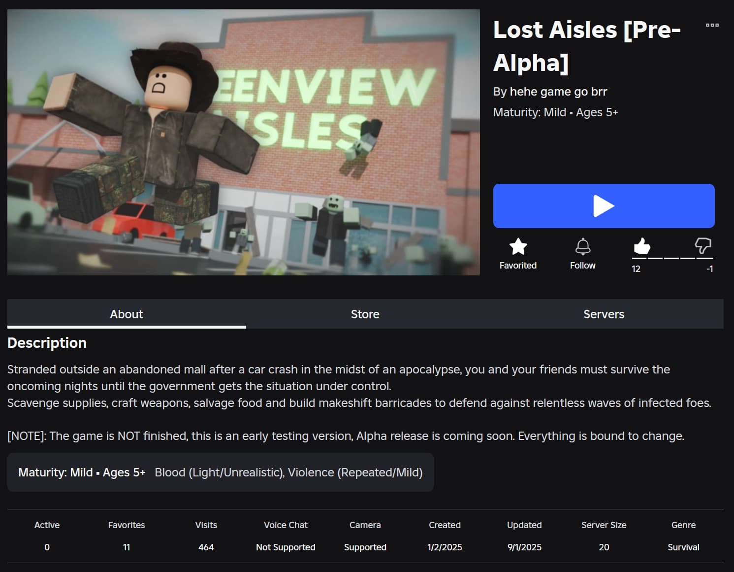This screenshot has height=572, width=734.
Task: Click the Favorited label text
Action: click(518, 265)
